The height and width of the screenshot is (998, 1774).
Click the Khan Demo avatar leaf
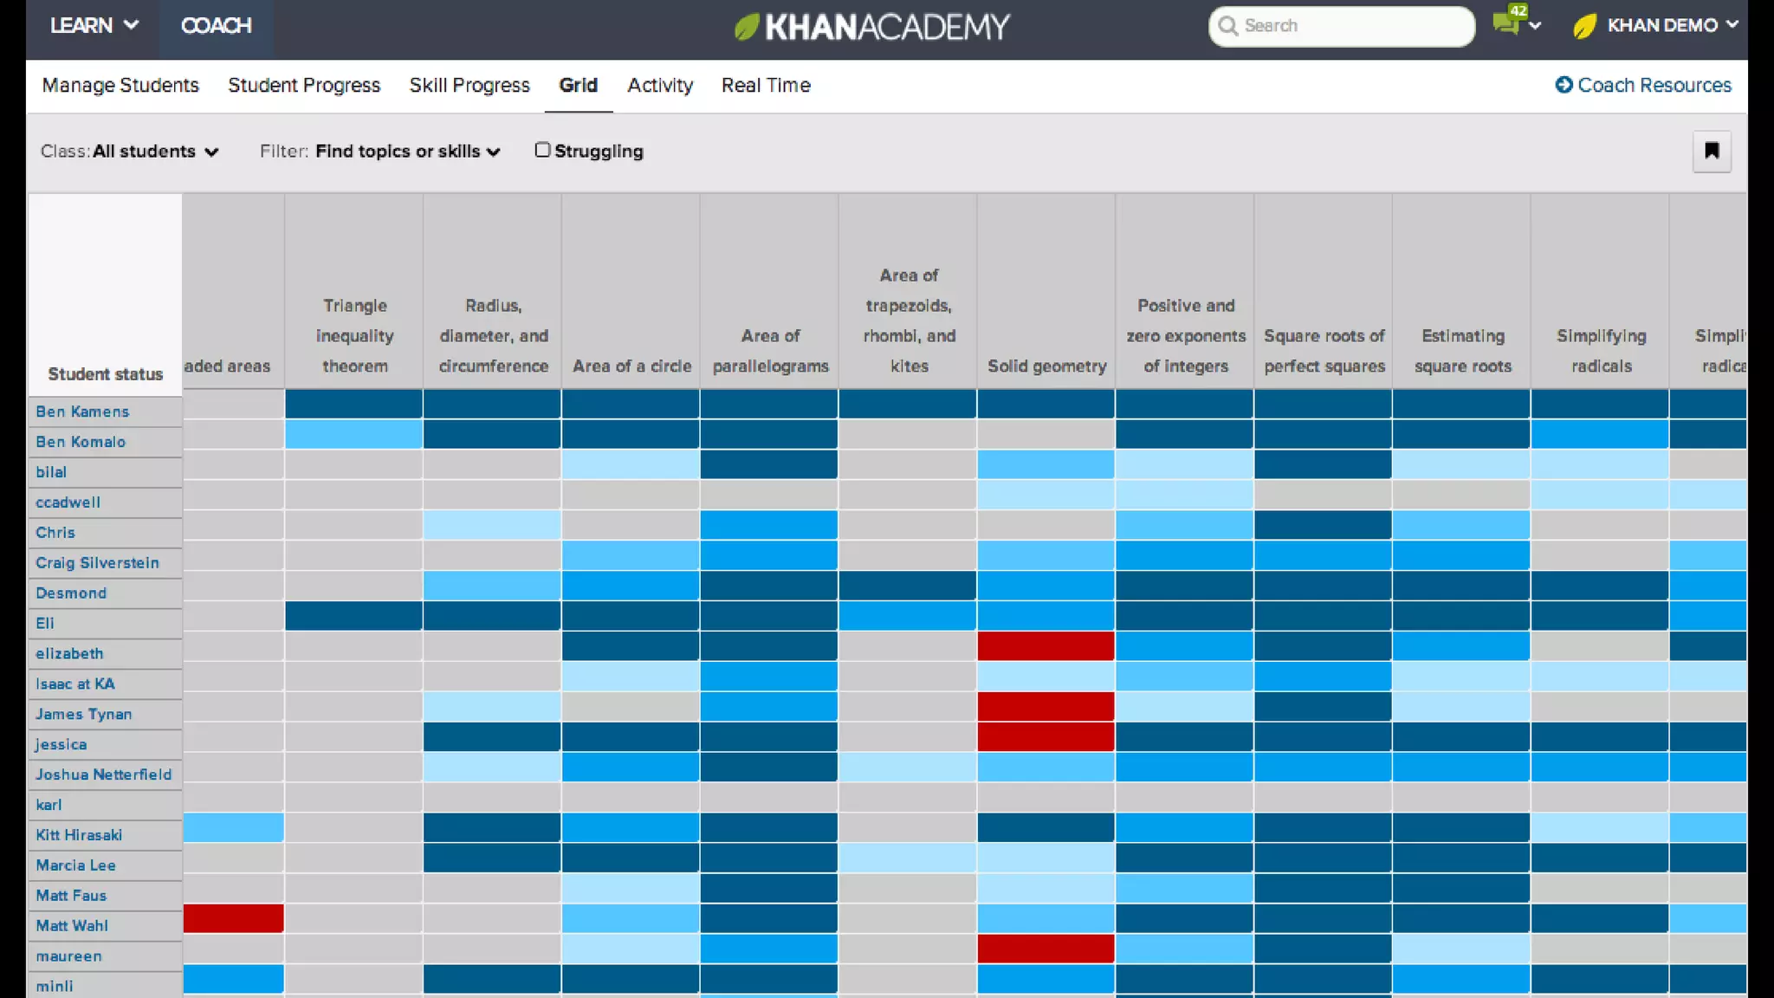[x=1584, y=26]
